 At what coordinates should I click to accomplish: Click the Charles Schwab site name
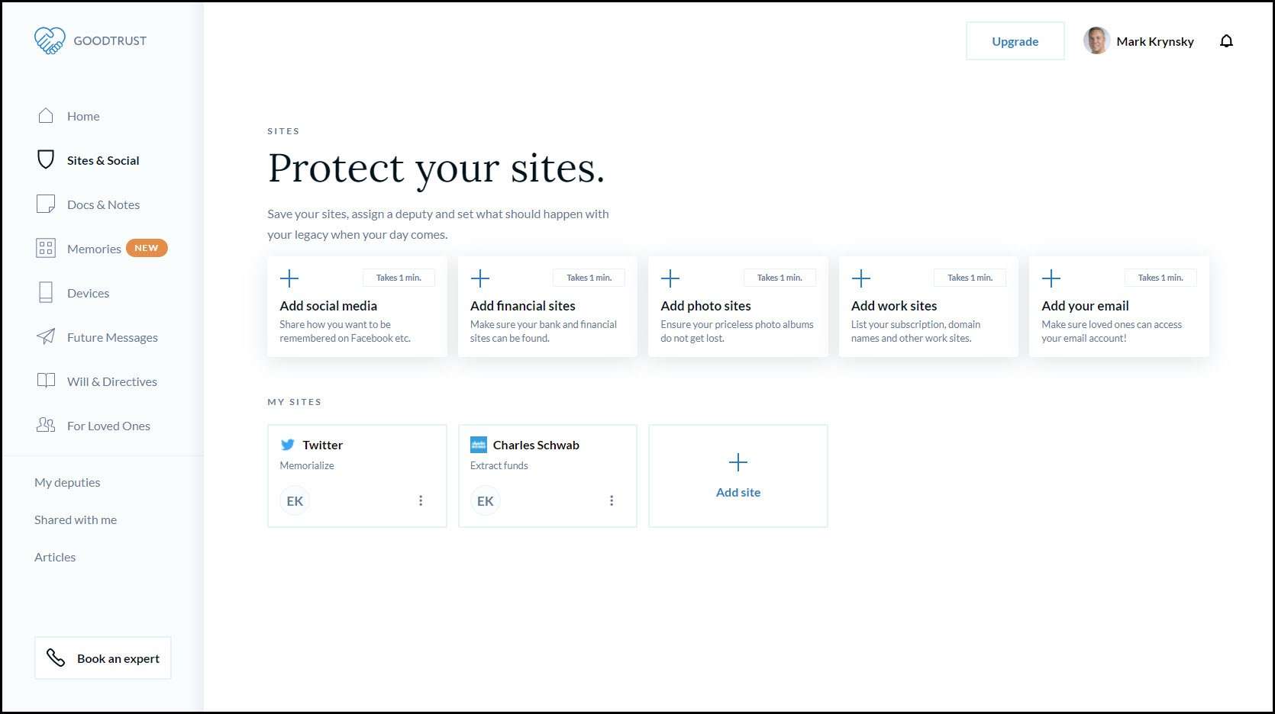point(536,445)
